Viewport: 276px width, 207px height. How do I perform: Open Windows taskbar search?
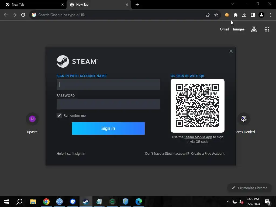point(19,202)
